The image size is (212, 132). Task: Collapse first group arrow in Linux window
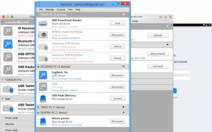(167, 26)
